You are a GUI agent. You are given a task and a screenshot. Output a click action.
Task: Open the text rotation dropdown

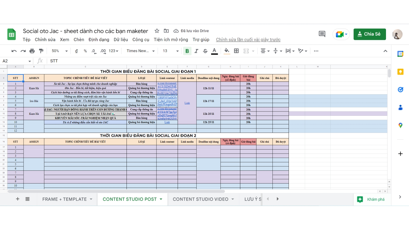click(x=303, y=51)
